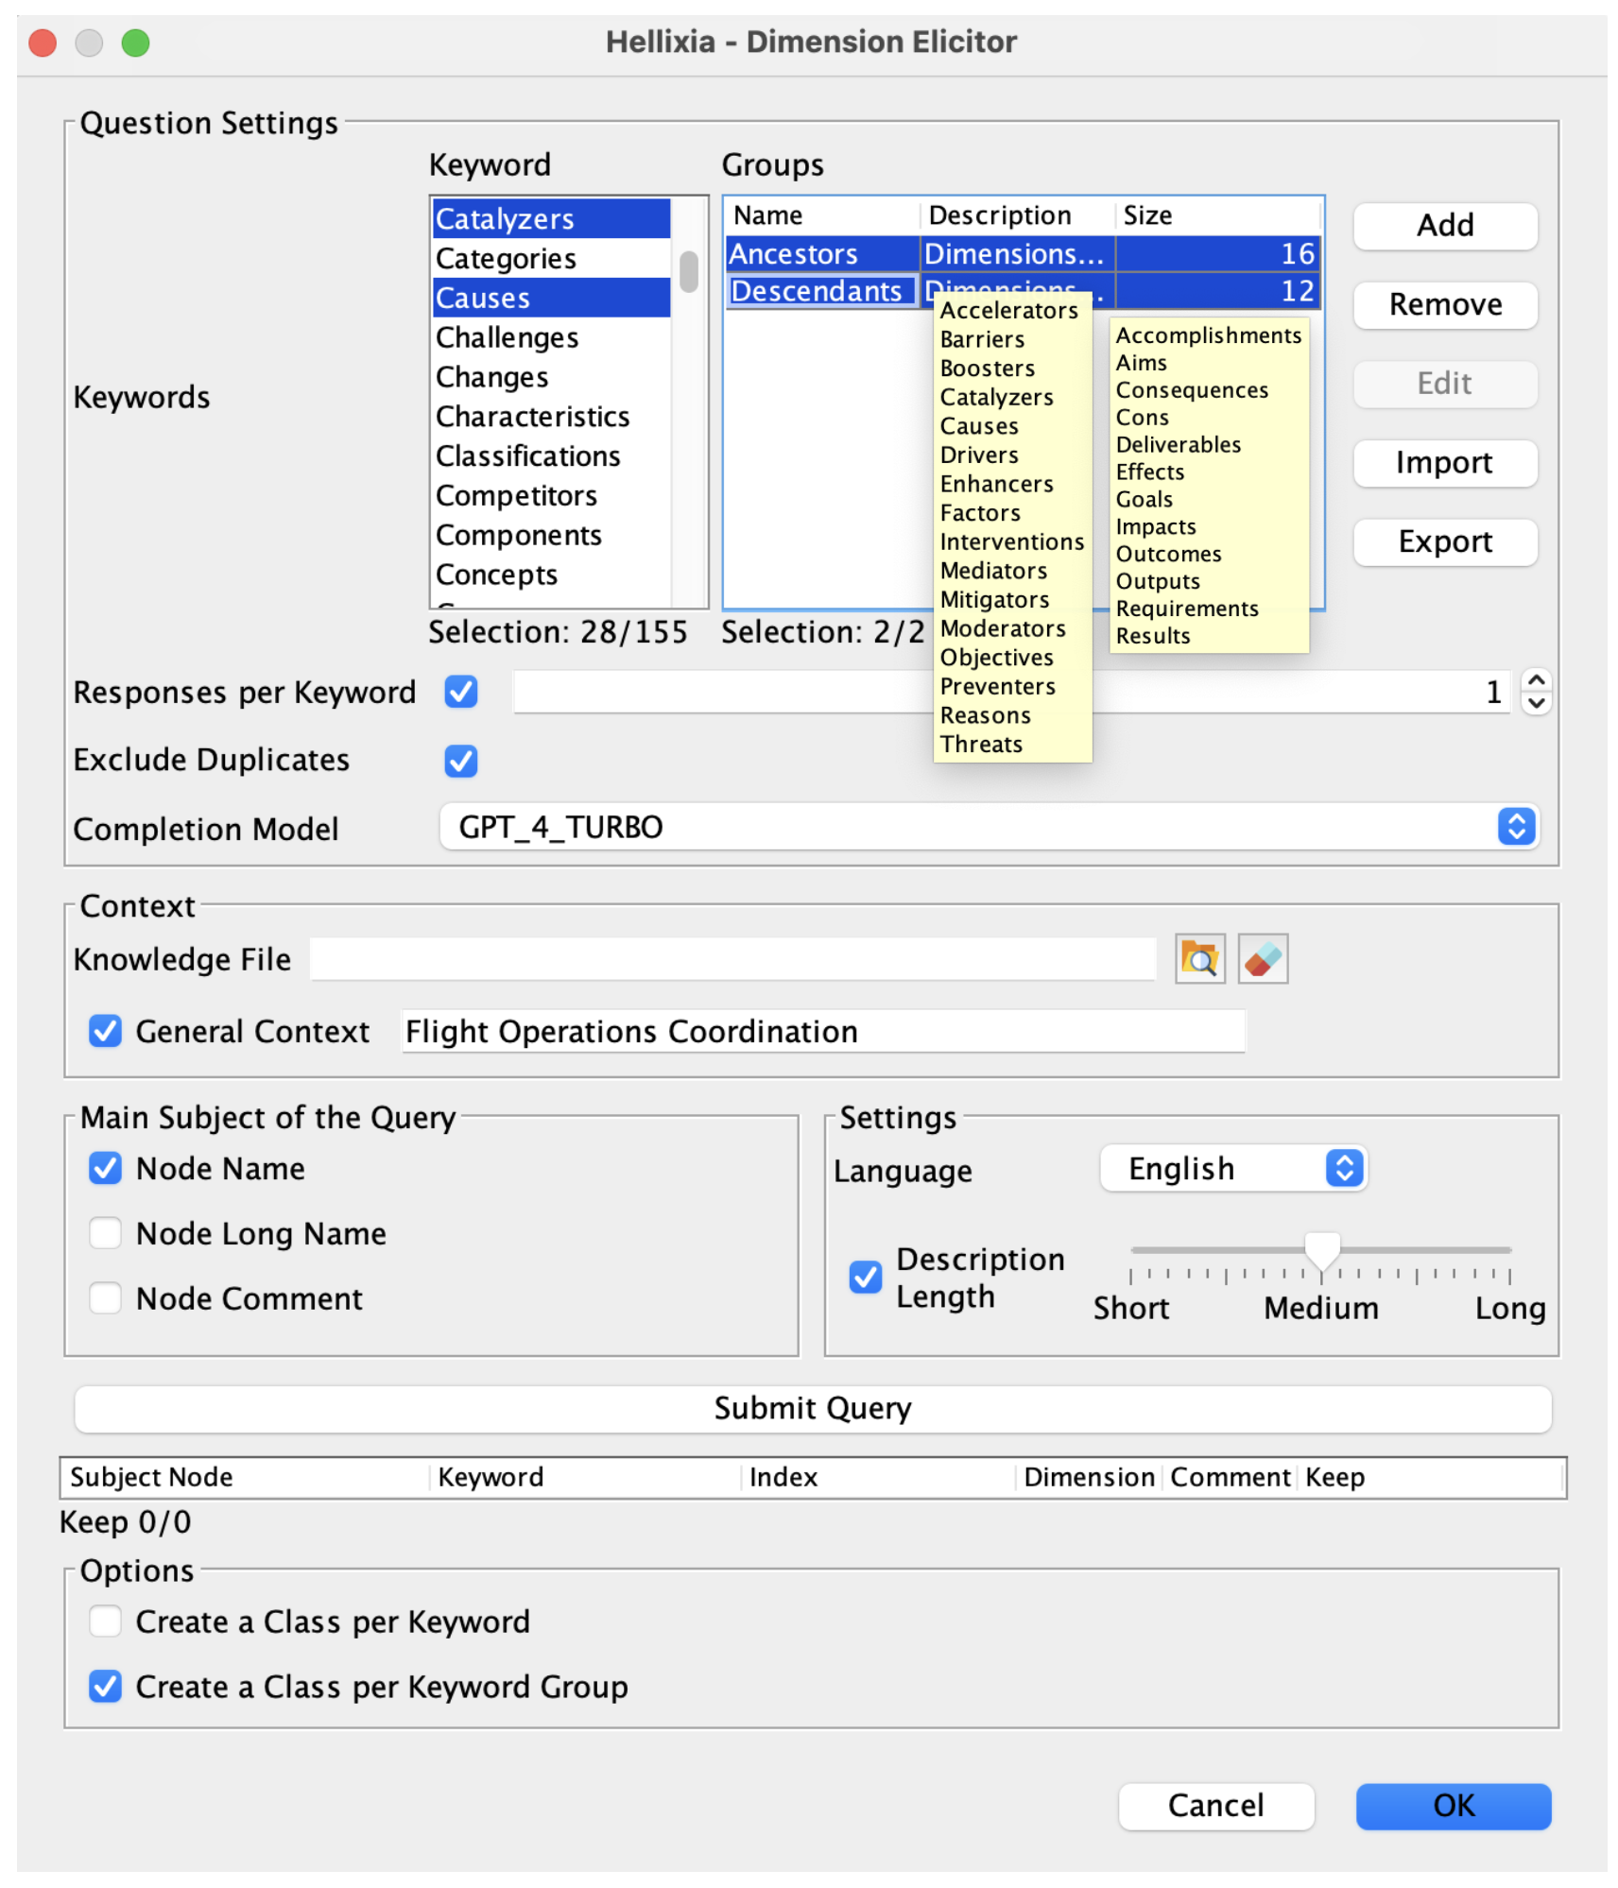
Task: Open the Language dropdown showing English
Action: [1233, 1169]
